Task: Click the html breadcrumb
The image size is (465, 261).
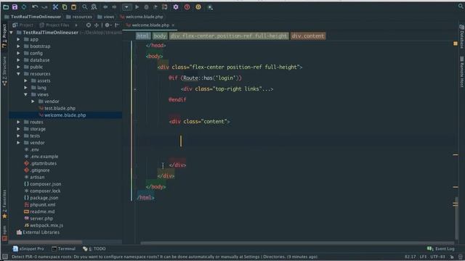Action: [x=143, y=36]
